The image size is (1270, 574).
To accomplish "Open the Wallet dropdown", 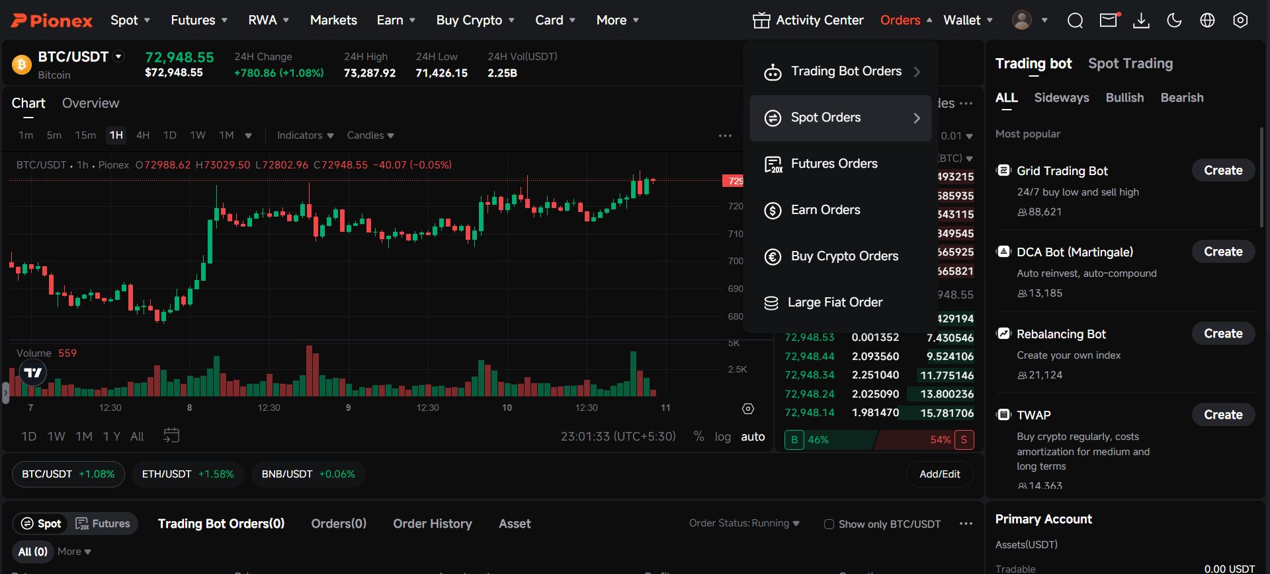I will point(968,20).
